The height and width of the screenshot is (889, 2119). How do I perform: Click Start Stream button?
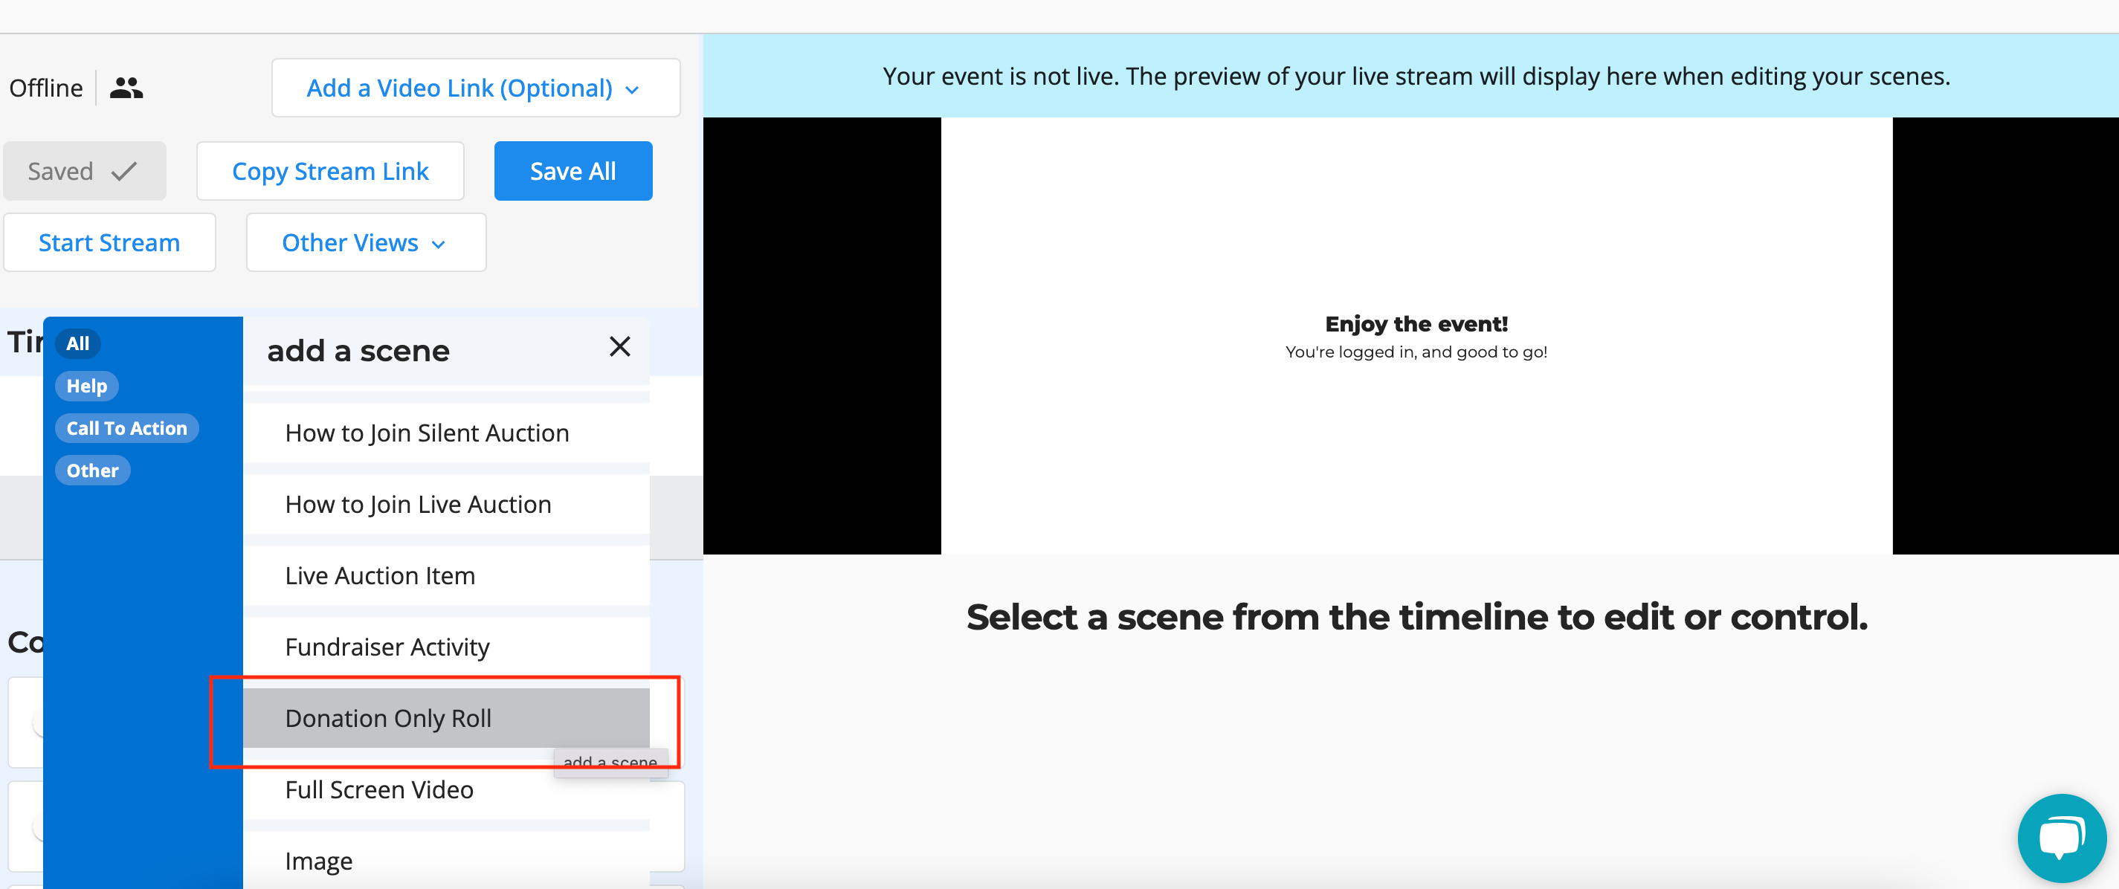109,242
